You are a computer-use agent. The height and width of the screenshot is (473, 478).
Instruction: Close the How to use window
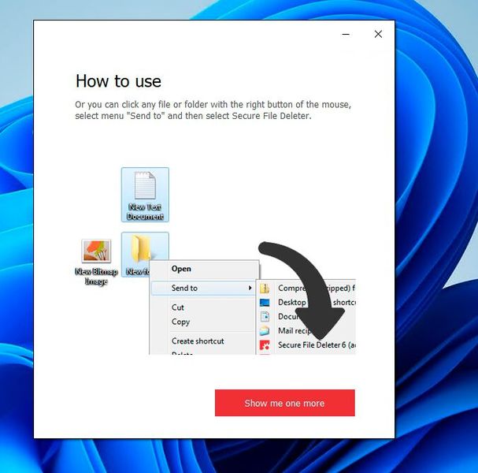tap(378, 34)
